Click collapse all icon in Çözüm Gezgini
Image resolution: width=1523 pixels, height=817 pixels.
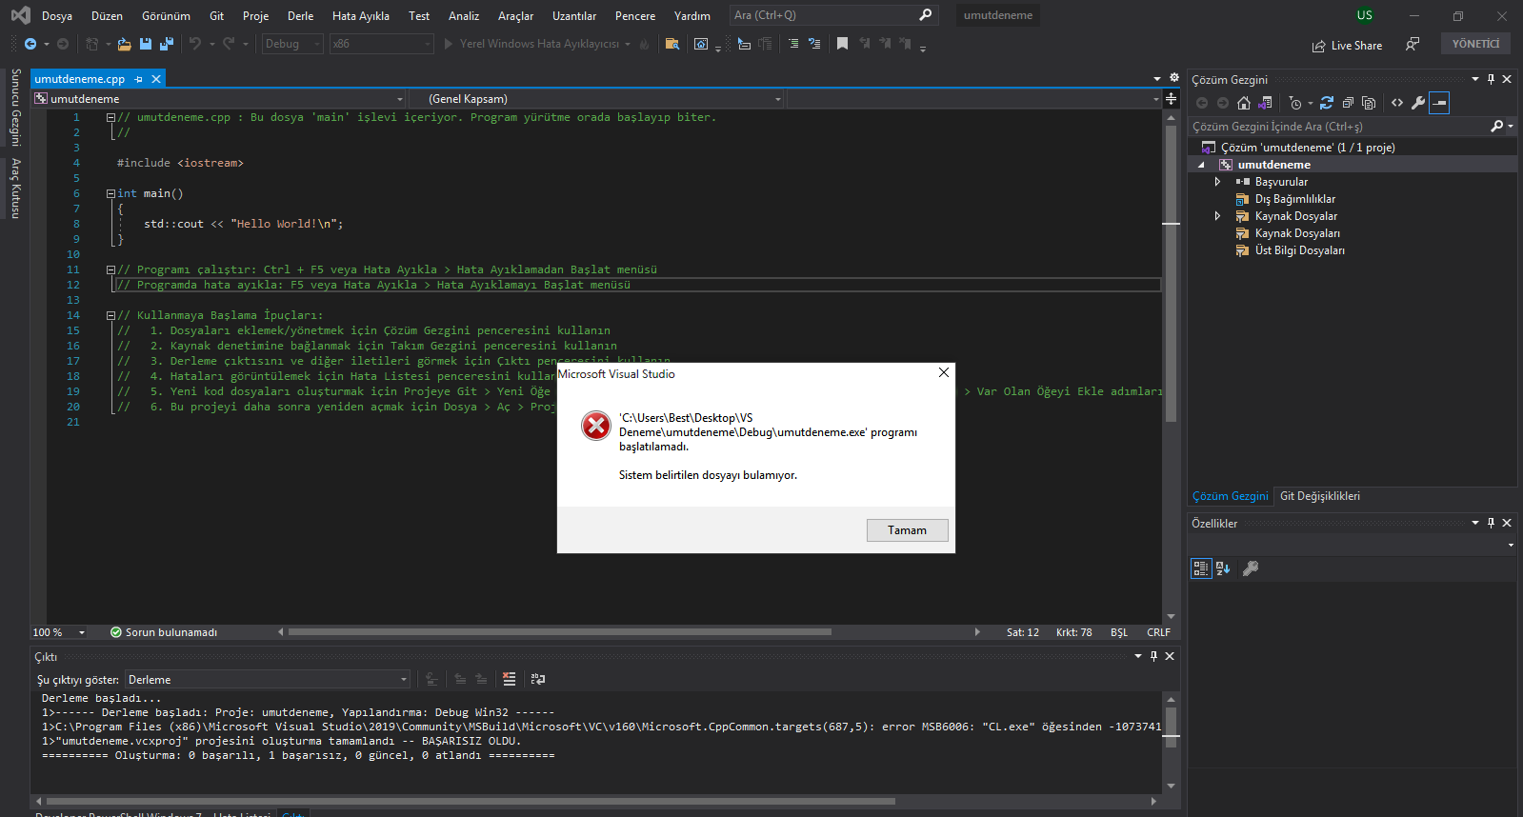[x=1348, y=103]
